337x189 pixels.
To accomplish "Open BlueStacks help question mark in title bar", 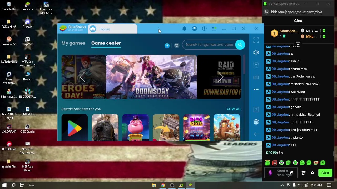I will click(x=204, y=29).
